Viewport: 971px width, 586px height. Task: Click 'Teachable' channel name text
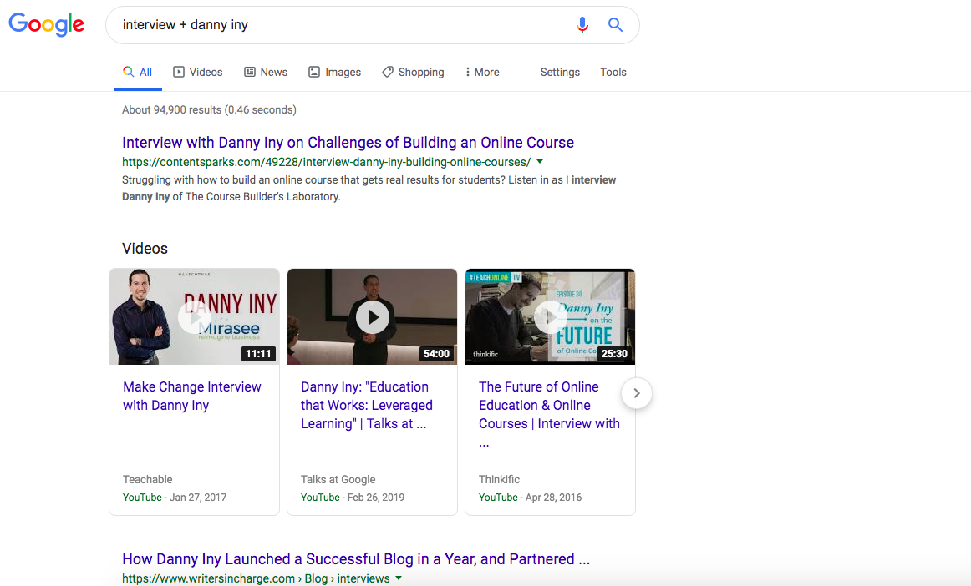(147, 479)
